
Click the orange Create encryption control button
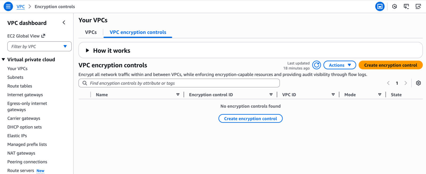point(390,65)
